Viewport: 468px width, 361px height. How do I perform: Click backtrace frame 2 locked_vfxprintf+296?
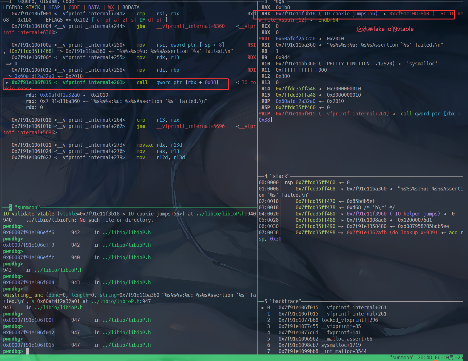click(323, 320)
